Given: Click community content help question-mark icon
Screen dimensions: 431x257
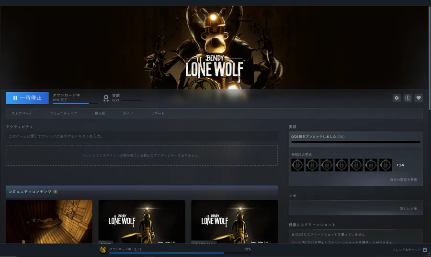Looking at the screenshot, I should click(x=55, y=192).
